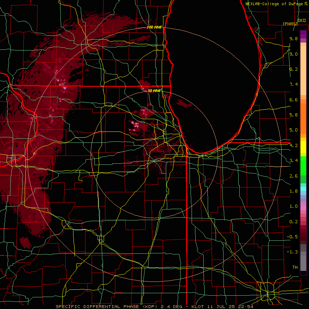The width and height of the screenshot is (309, 309).
Task: Click the KLOT station identifier in caption
Action: [199, 307]
